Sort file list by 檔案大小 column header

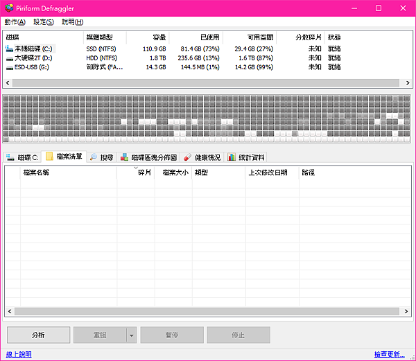tap(173, 173)
